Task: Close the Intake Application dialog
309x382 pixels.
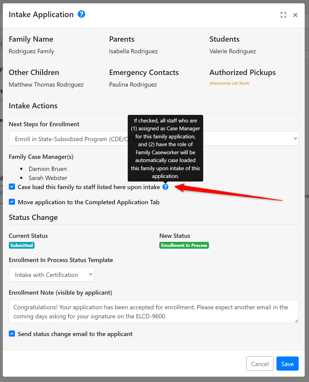Action: tap(295, 15)
